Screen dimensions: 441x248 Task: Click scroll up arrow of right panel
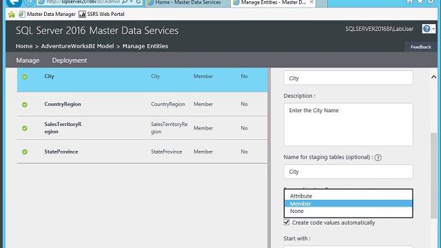(x=433, y=76)
